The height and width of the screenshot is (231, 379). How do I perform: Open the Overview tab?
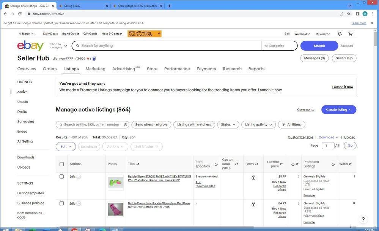[27, 69]
